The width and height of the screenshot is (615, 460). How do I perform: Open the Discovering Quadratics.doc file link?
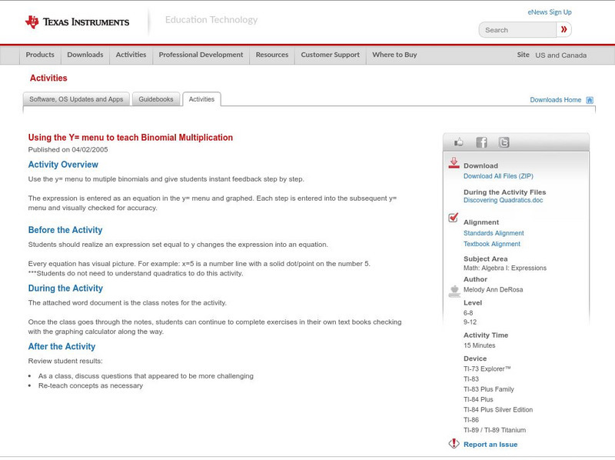point(503,200)
